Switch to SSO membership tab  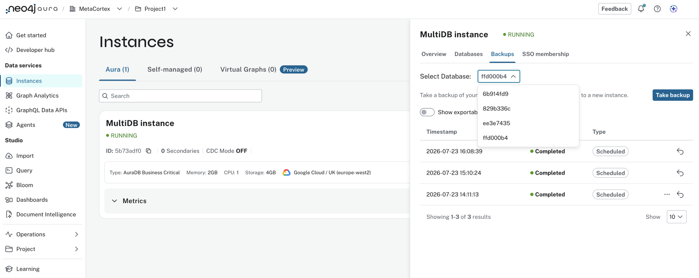point(546,54)
